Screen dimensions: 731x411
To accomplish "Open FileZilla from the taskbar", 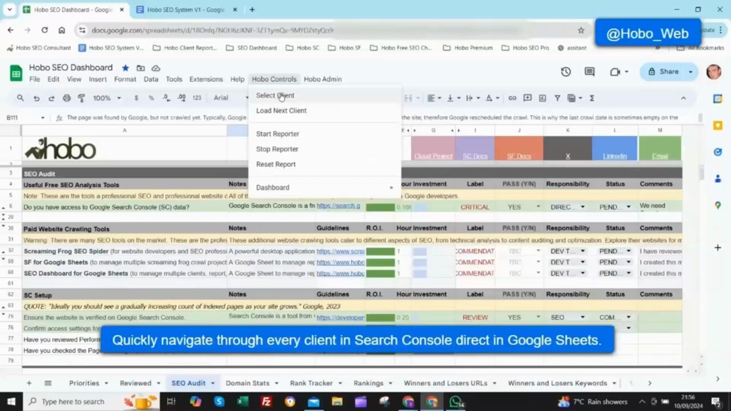I will 266,402.
